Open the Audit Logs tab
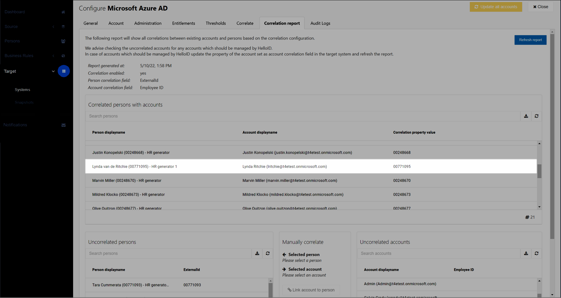Viewport: 561px width, 298px height. [x=320, y=23]
